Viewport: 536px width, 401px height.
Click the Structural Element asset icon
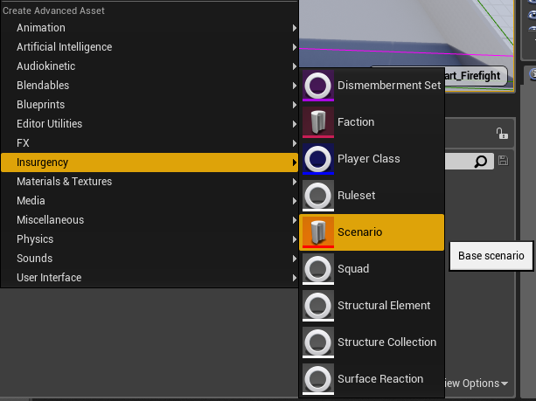318,306
